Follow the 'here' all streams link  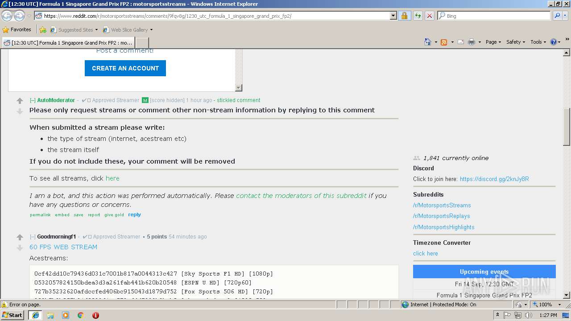[x=112, y=178]
